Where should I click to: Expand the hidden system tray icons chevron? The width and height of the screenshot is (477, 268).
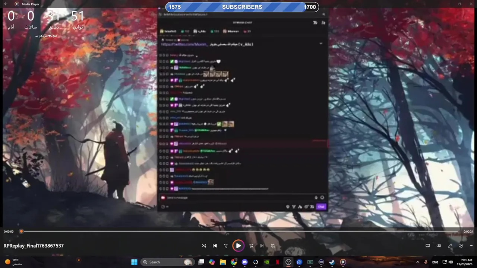[417, 262]
